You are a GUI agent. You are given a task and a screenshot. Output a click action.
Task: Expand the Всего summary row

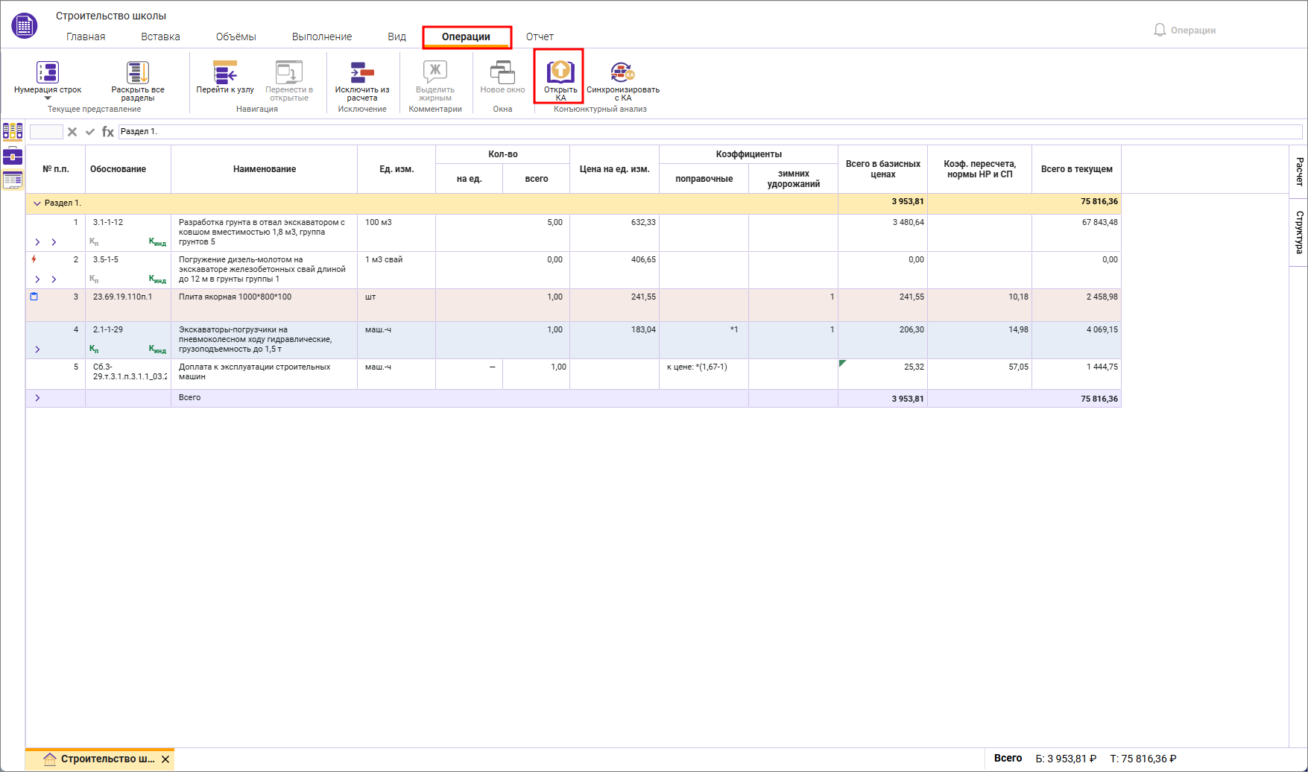tap(37, 398)
